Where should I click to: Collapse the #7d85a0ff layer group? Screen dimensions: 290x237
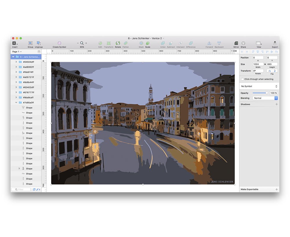coord(16,102)
